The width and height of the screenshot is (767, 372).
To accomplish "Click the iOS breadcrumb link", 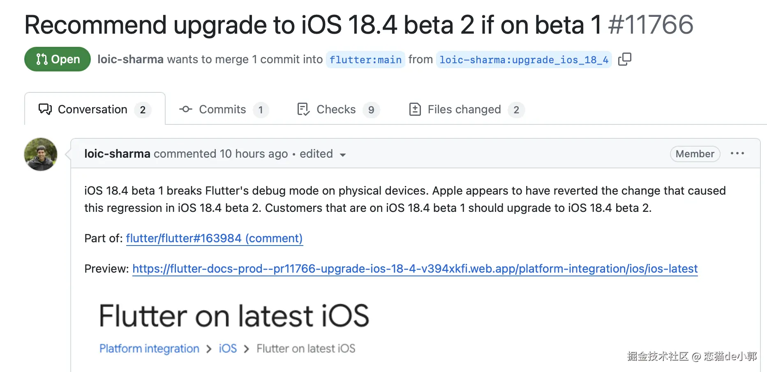I will pyautogui.click(x=228, y=349).
